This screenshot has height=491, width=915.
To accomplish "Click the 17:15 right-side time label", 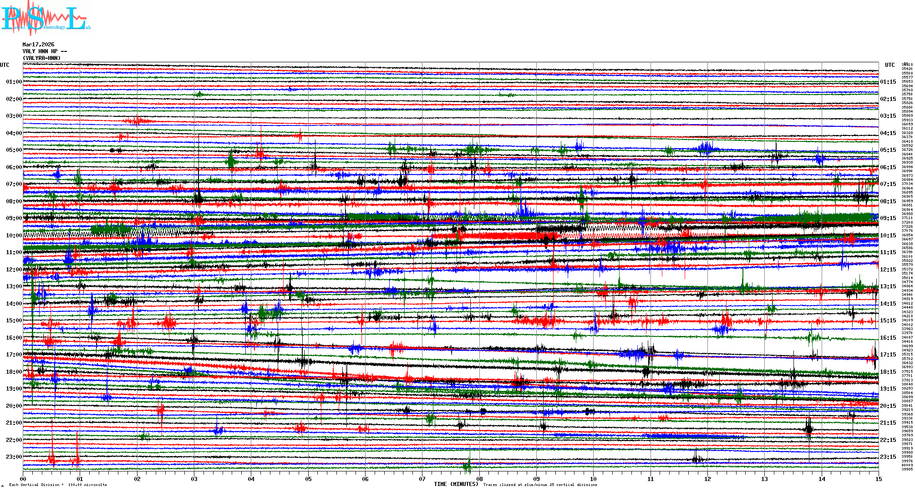I will [888, 355].
